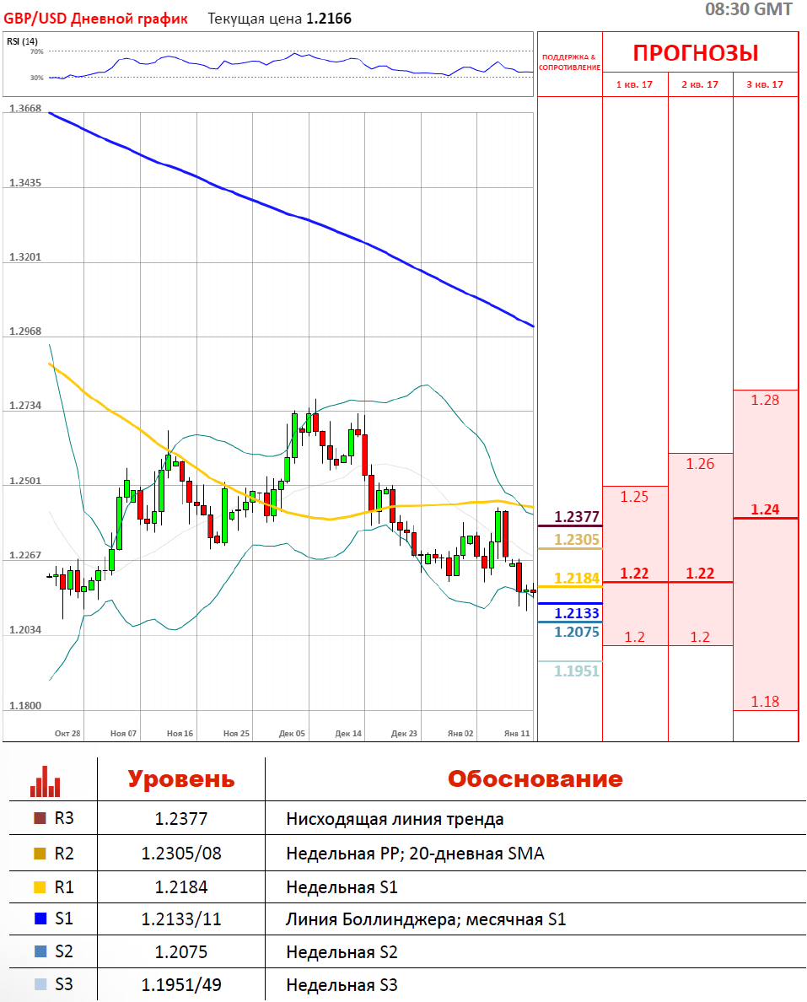Select the R2 gold color swatch
Image resolution: width=807 pixels, height=1002 pixels.
[x=39, y=854]
